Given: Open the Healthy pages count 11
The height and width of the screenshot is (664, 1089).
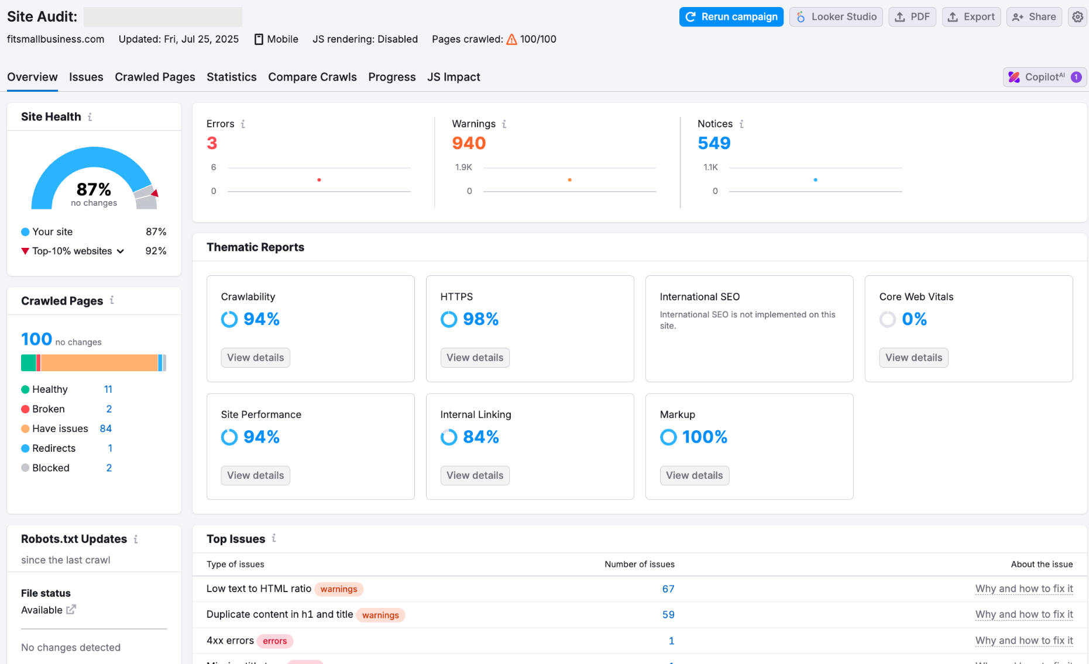Looking at the screenshot, I should pos(108,389).
